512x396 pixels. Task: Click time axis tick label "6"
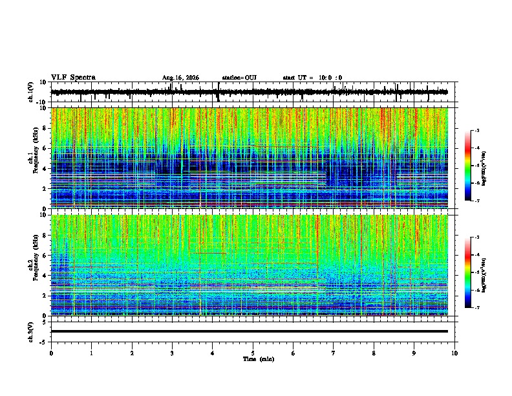293,353
